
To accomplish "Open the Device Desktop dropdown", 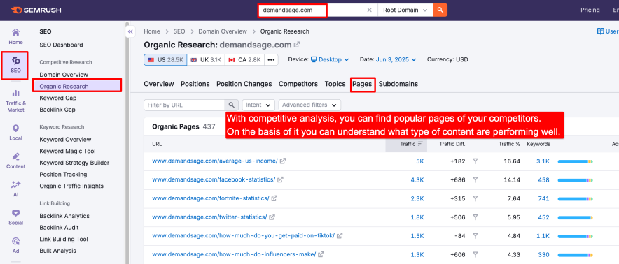I will click(x=330, y=60).
